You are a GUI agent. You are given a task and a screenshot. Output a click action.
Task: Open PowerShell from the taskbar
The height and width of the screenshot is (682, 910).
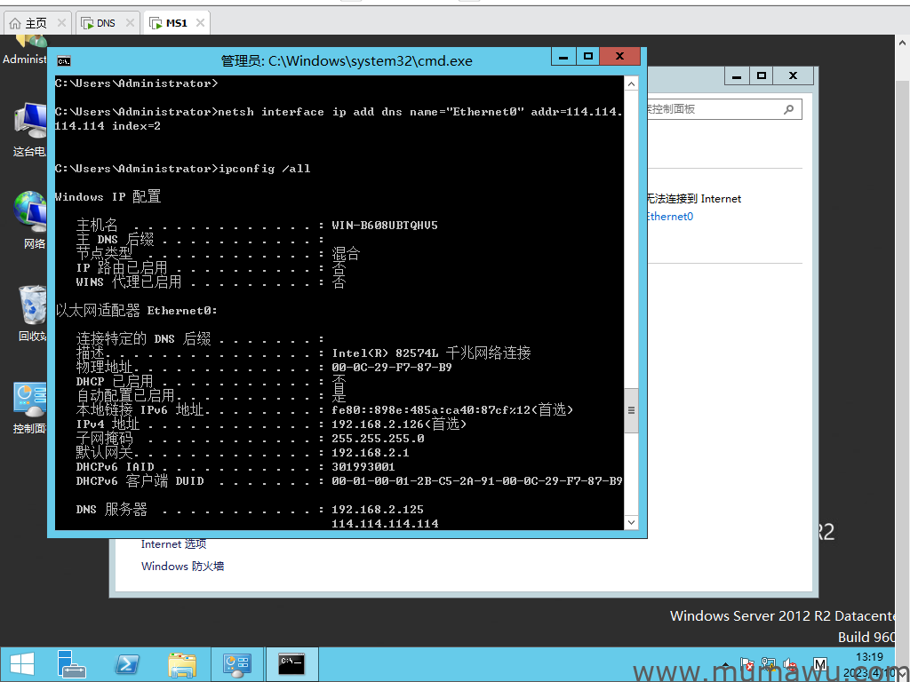tap(127, 663)
